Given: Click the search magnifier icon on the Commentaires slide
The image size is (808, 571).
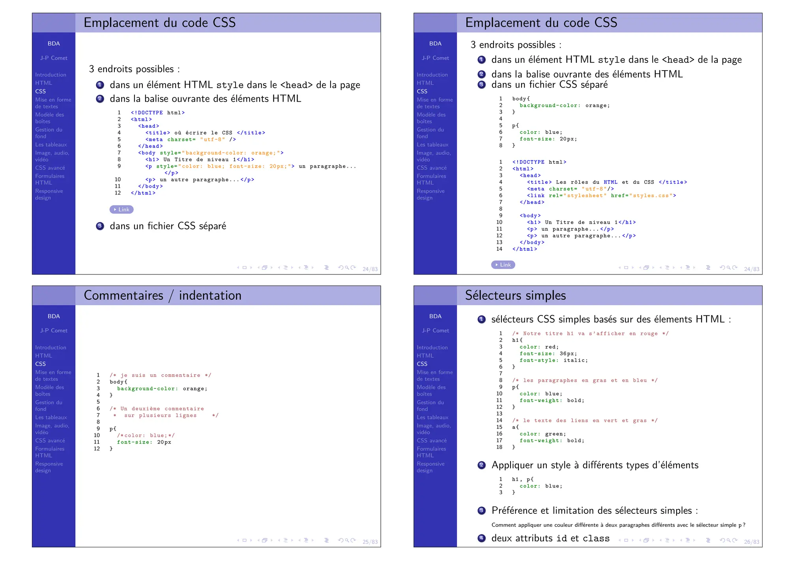Looking at the screenshot, I should [x=347, y=540].
